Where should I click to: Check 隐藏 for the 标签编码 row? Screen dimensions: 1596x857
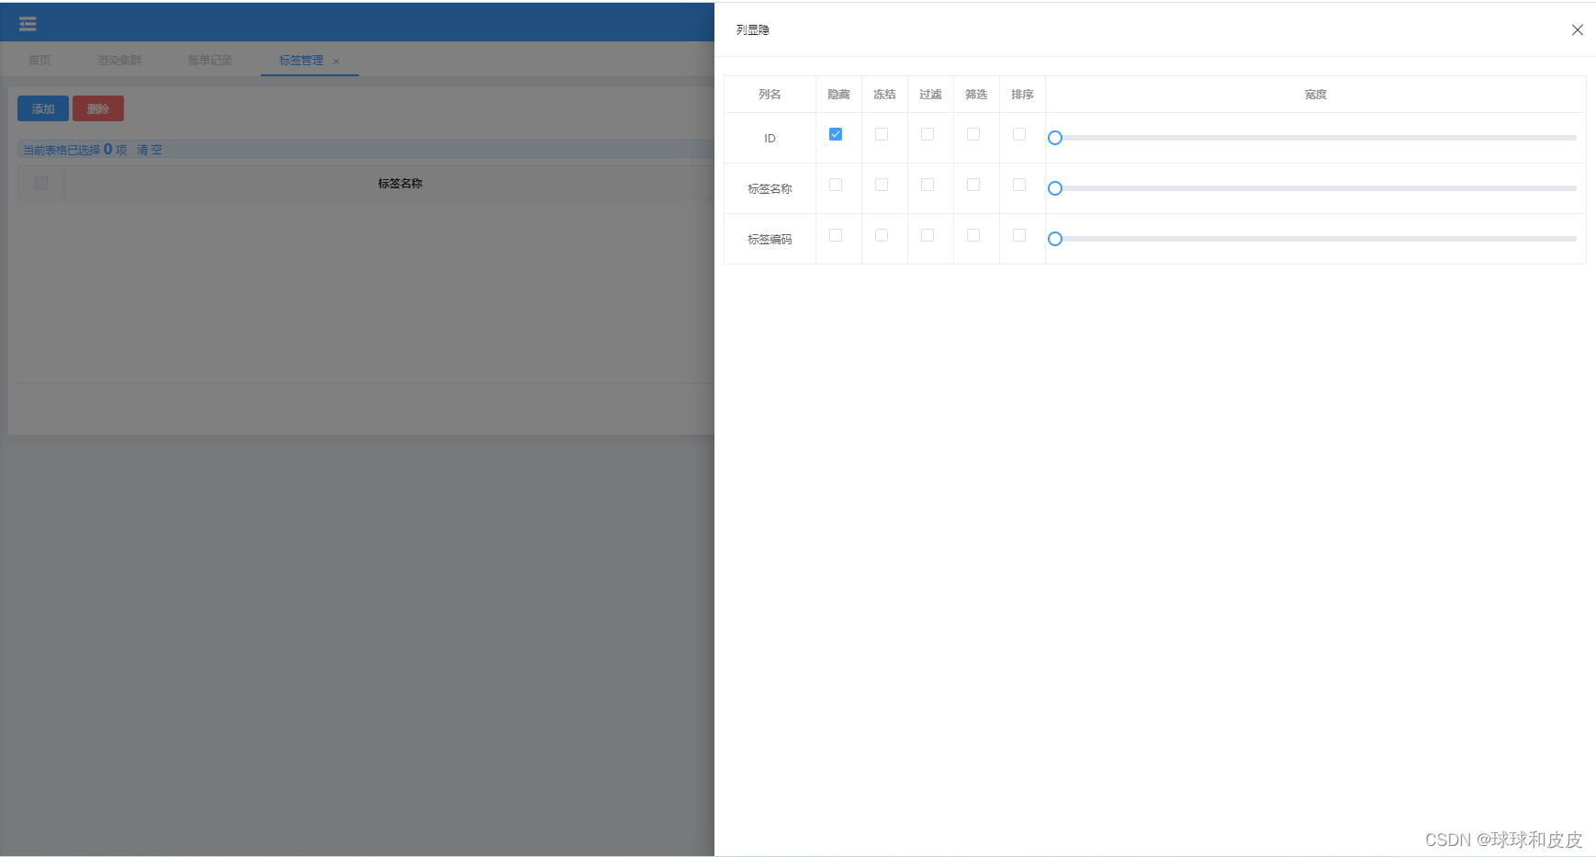coord(836,235)
